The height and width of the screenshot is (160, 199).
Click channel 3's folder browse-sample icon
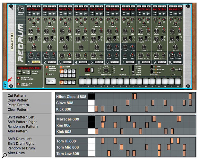[65, 13]
